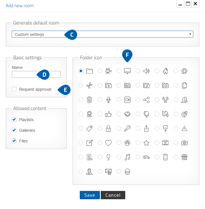
Task: Select the radio button beside price tag icon
Action: point(81,128)
